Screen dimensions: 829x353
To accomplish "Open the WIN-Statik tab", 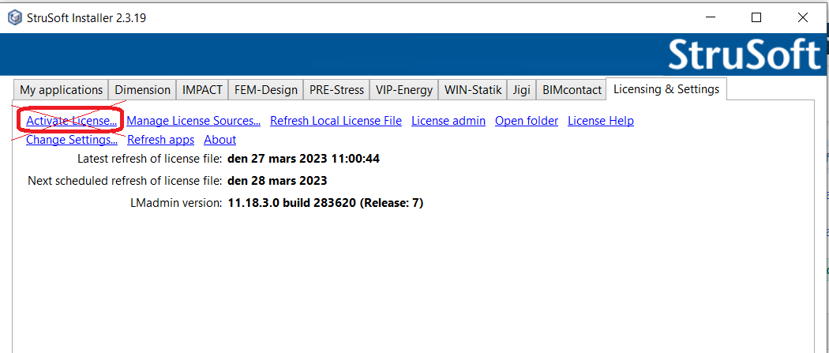I will pos(473,90).
